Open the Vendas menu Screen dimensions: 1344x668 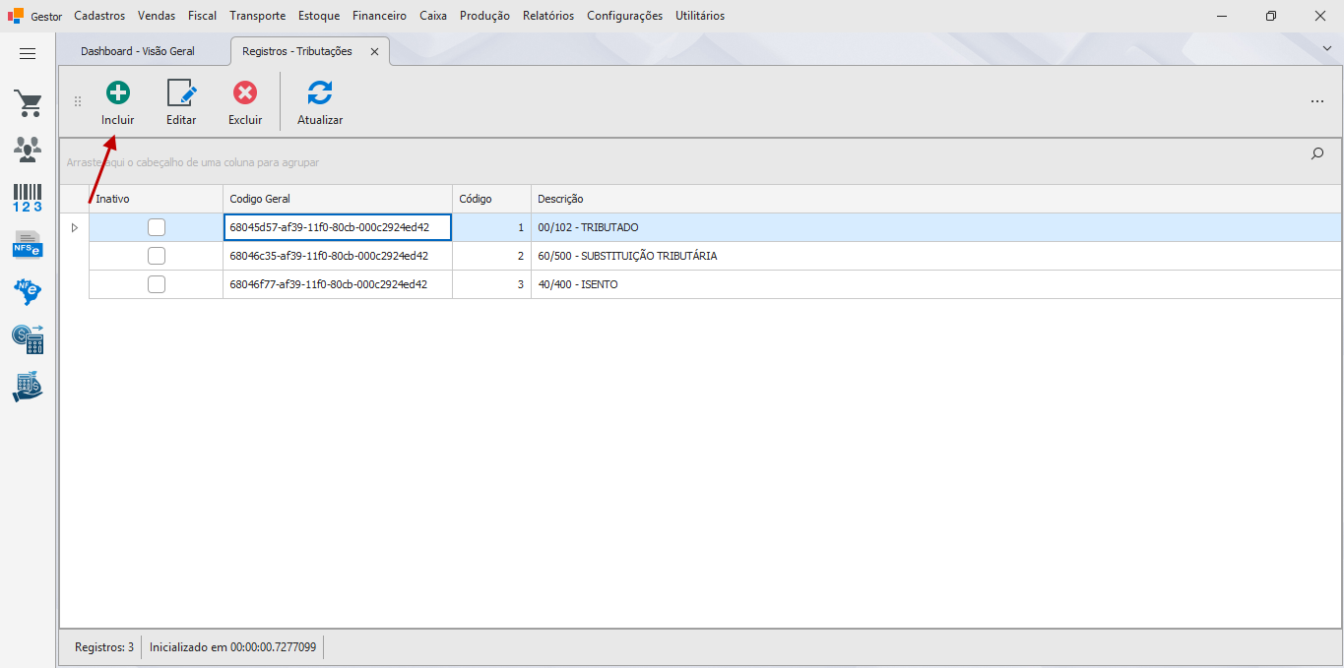point(157,16)
